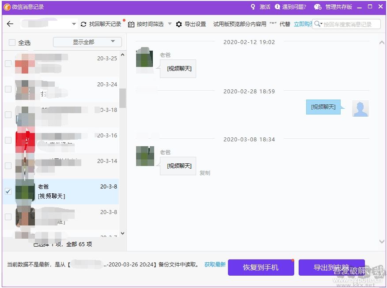Check the checkbox of the topmost conversation

(8, 64)
